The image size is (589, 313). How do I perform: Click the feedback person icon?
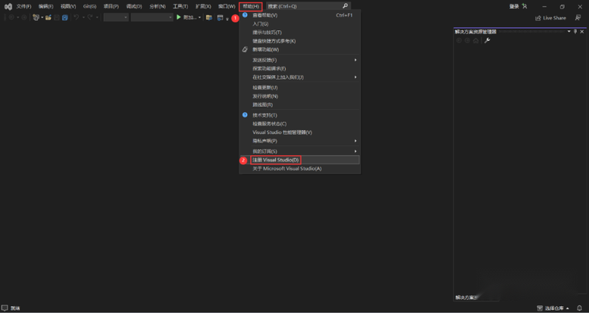click(x=577, y=18)
